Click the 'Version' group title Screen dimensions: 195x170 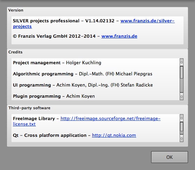tap(16, 10)
